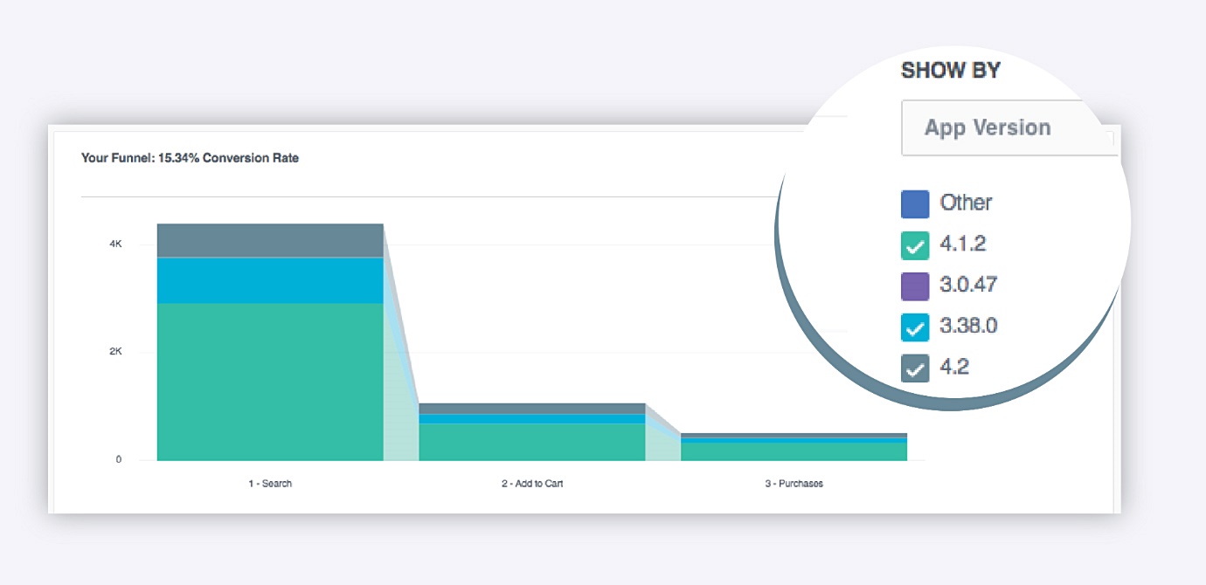The width and height of the screenshot is (1206, 585).
Task: Click the SHOW BY heading
Action: [950, 72]
